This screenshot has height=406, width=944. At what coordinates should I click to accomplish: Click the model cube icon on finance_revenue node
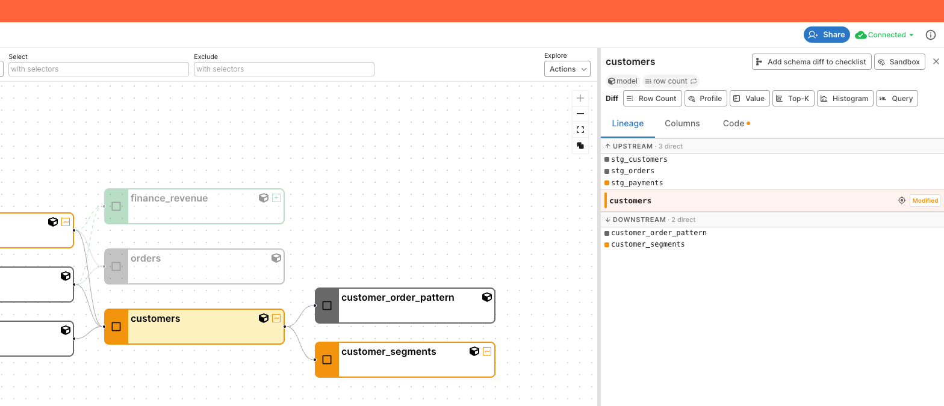264,198
